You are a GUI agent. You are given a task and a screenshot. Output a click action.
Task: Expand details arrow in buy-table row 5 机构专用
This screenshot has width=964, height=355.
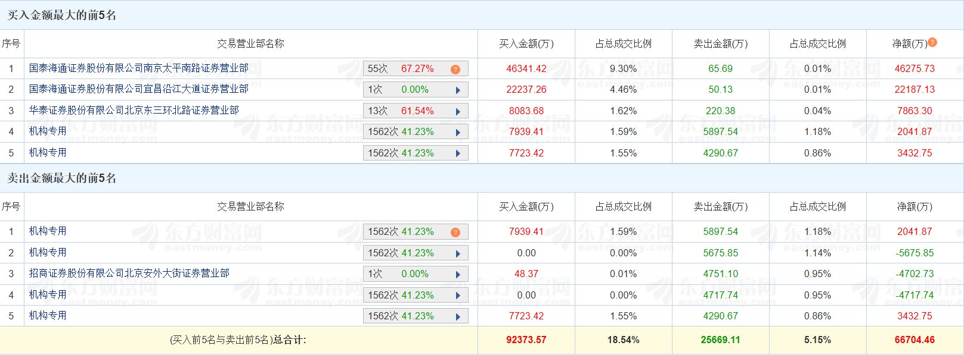pyautogui.click(x=458, y=153)
